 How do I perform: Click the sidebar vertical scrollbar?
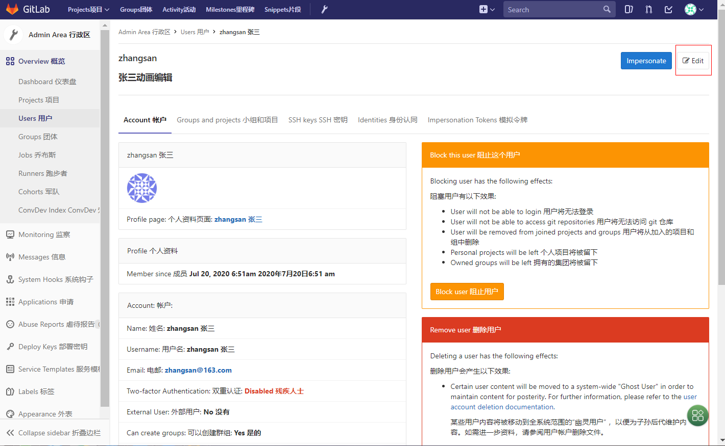[x=105, y=219]
